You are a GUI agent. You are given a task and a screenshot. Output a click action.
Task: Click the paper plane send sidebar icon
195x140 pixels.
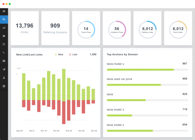(x=4, y=69)
